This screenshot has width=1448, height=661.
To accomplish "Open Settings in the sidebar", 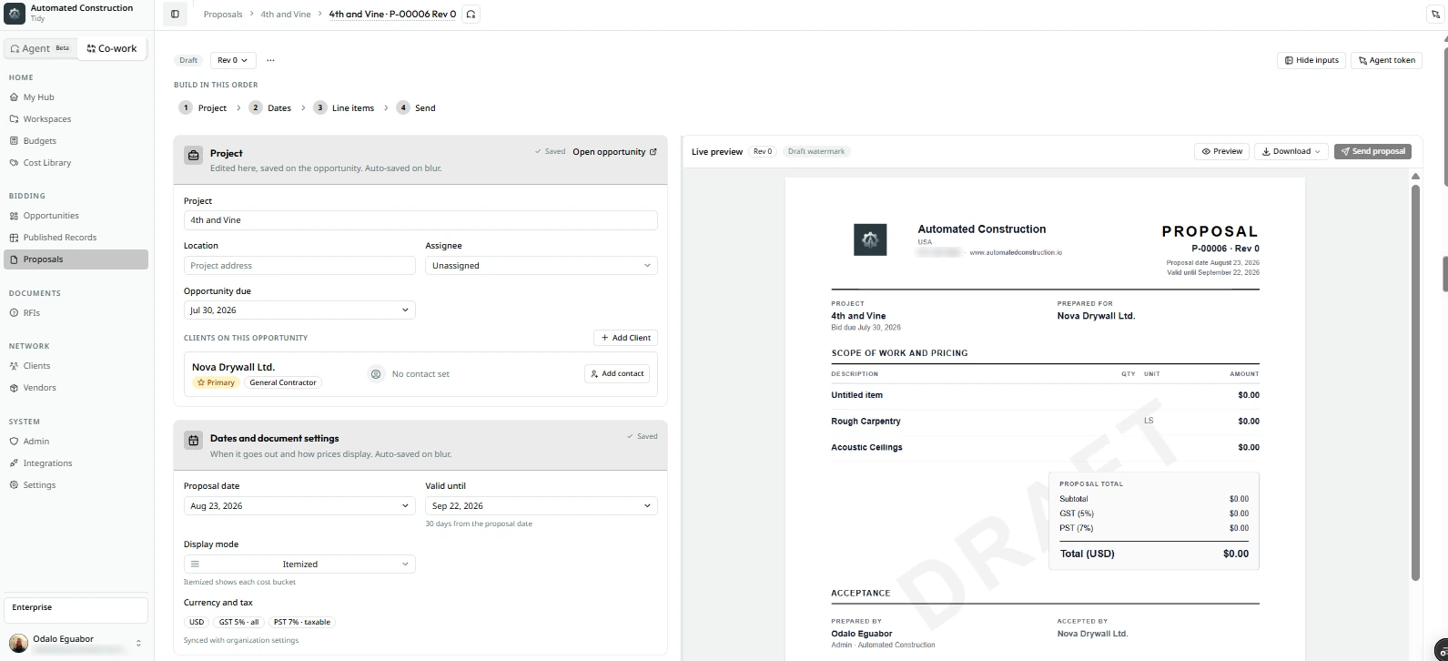I will coord(39,485).
